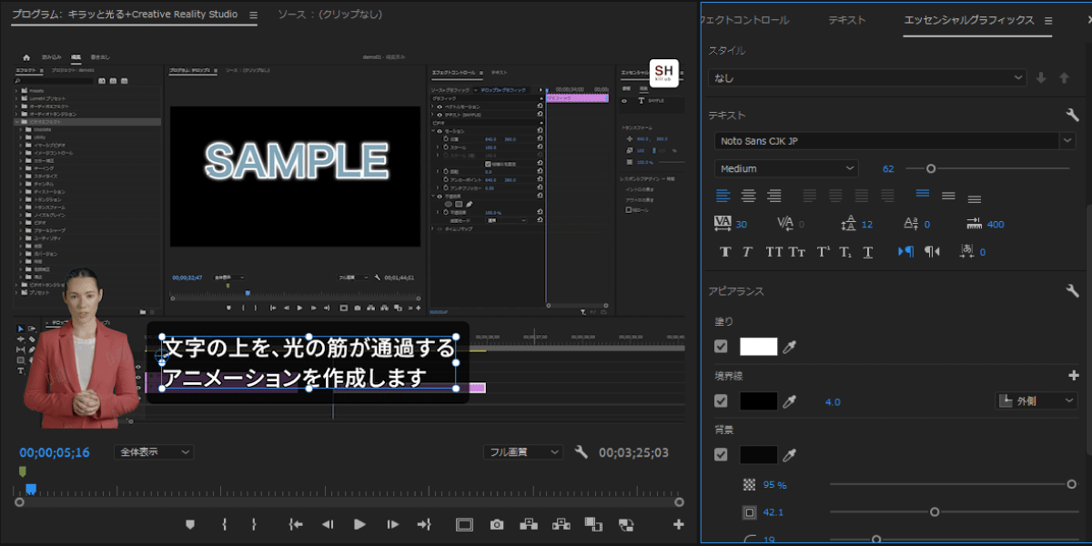This screenshot has width=1092, height=546.
Task: Toggle Small Caps text style
Action: [x=797, y=252]
